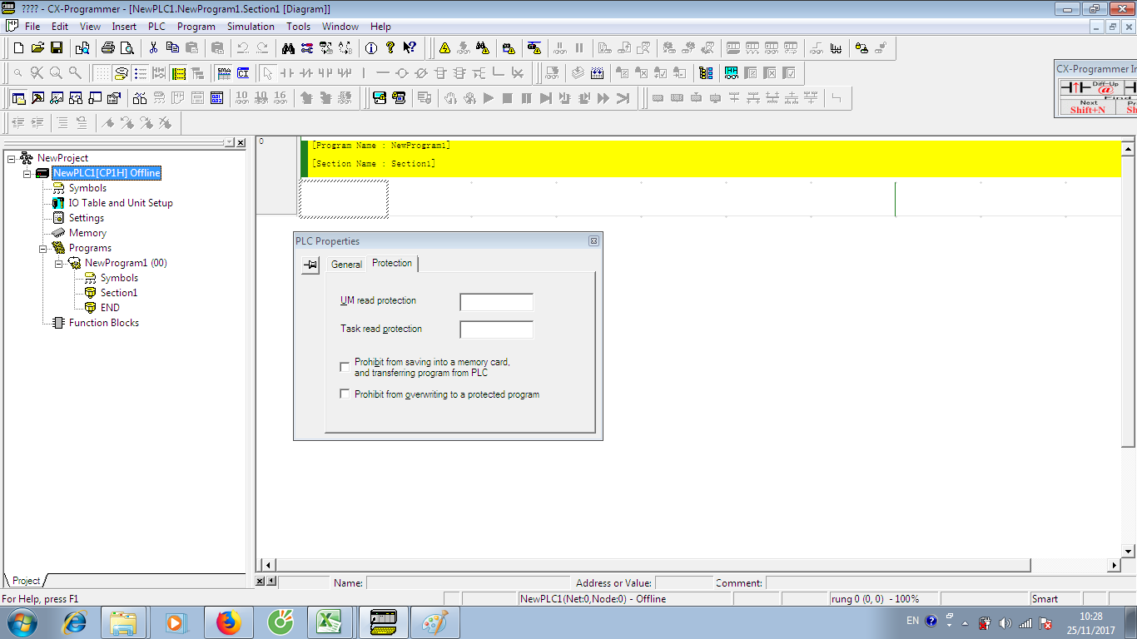Viewport: 1137px width, 639px height.
Task: Close the project workspace panel
Action: 241,143
